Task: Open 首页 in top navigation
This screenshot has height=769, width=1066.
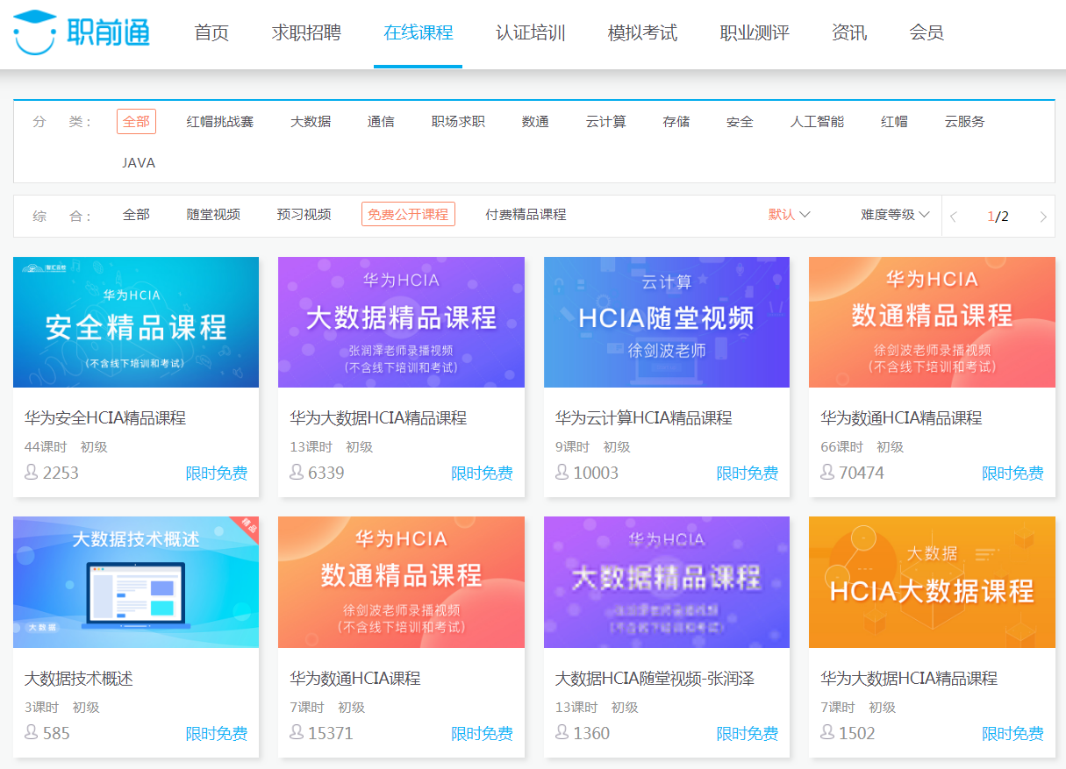Action: point(211,33)
